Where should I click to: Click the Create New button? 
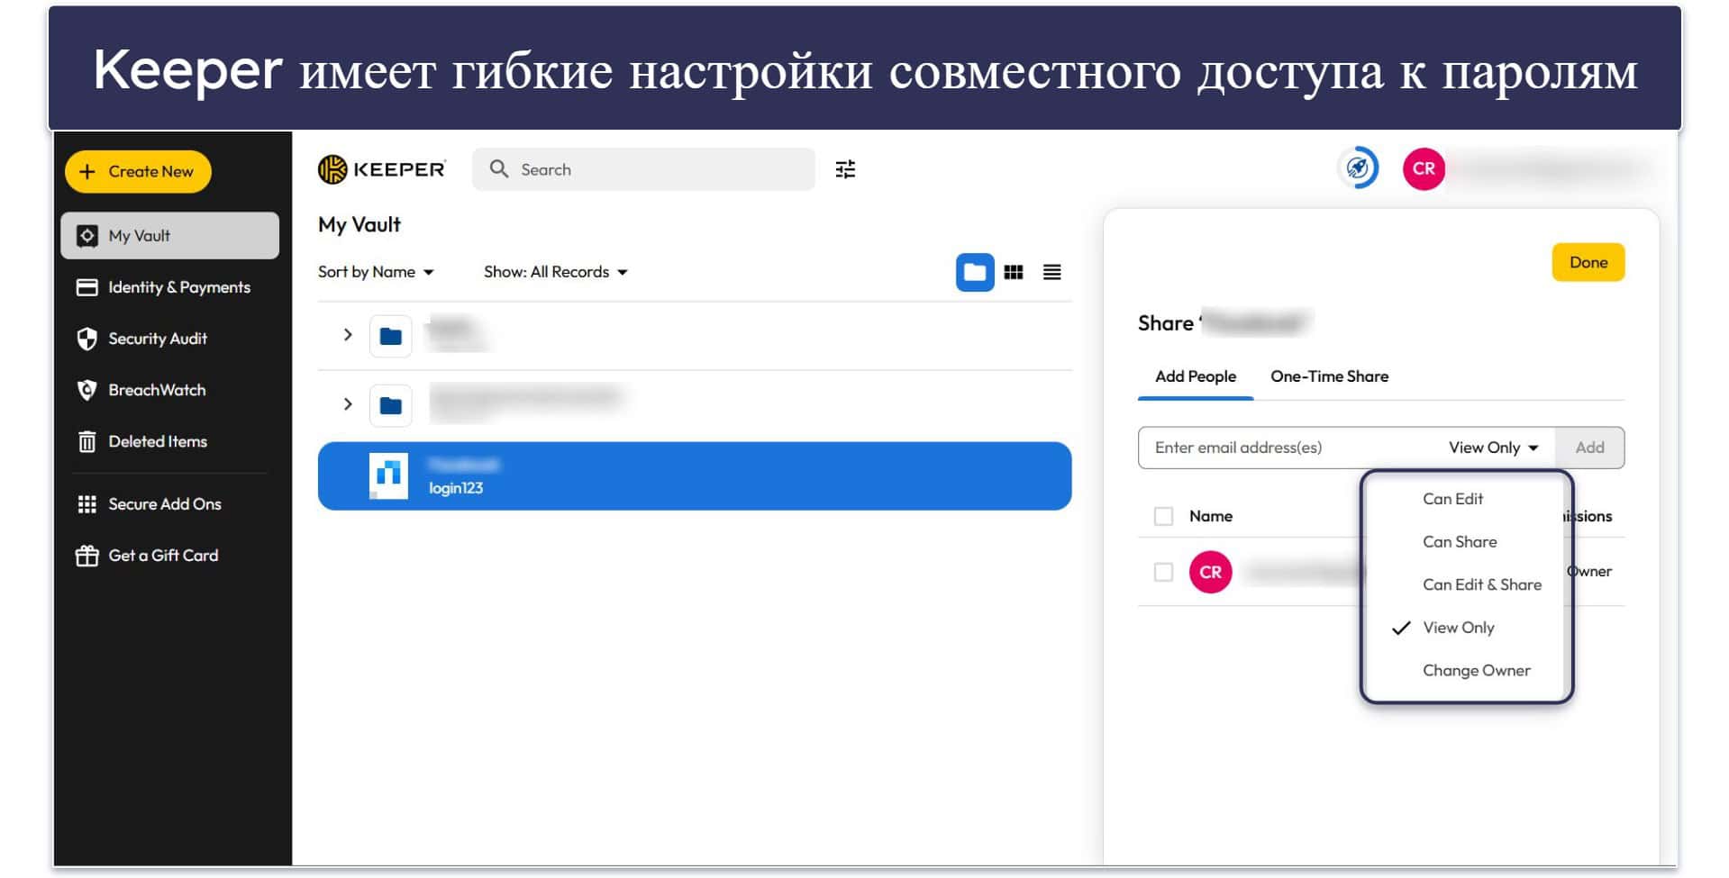(x=138, y=171)
